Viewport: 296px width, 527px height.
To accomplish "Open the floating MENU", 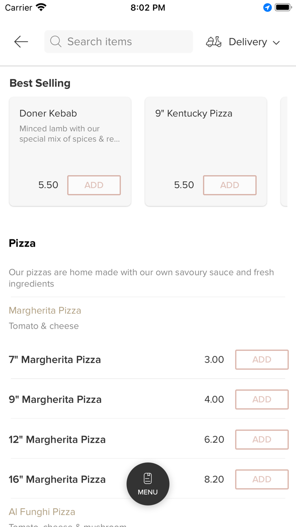I will pos(148,484).
